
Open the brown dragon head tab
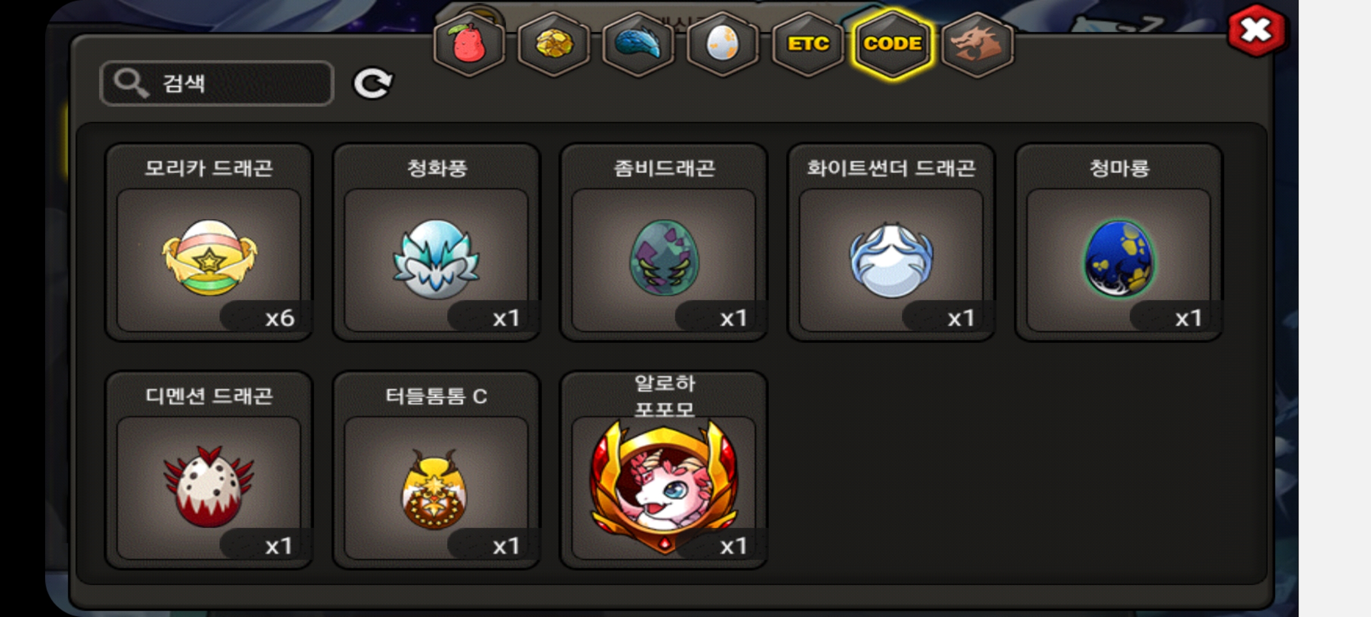click(977, 44)
